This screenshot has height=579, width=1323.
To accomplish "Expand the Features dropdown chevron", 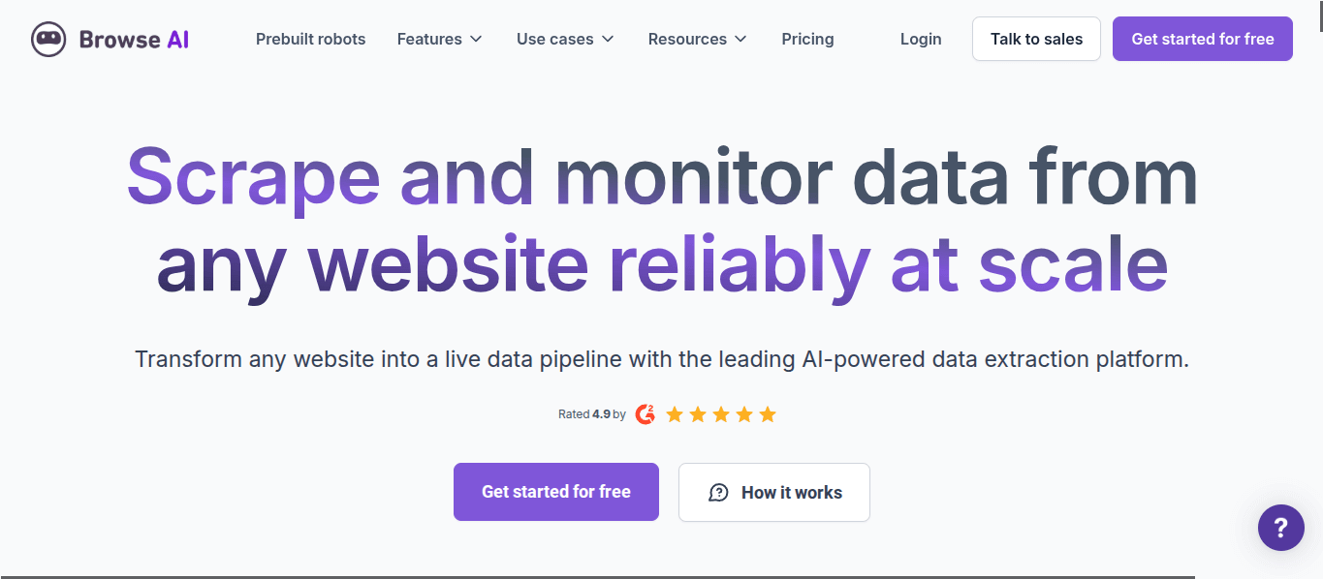I will click(x=476, y=39).
